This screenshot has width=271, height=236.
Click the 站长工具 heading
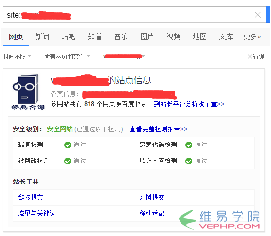tap(26, 182)
